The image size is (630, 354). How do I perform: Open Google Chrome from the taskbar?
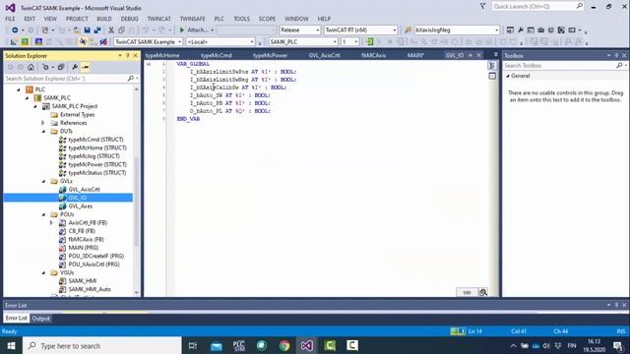(284, 345)
